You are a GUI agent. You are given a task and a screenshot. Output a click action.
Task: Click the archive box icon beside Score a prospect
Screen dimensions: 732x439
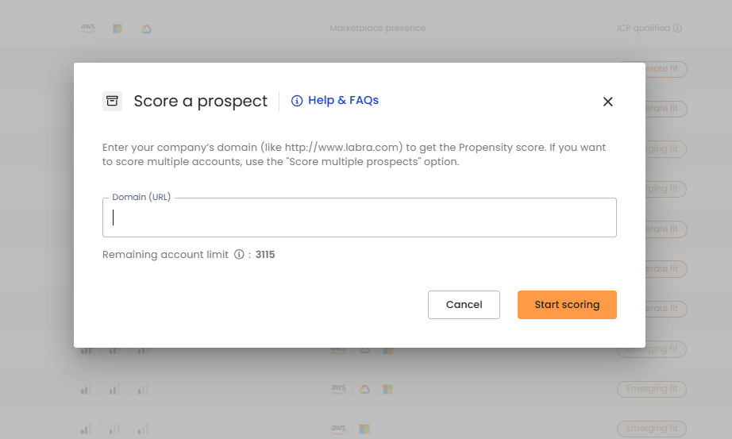coord(112,101)
